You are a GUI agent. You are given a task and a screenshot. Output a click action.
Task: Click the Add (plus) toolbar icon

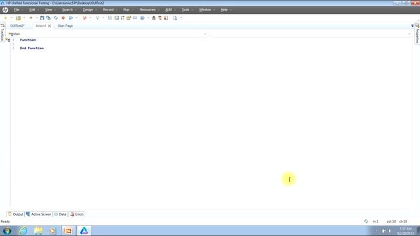coord(31,18)
